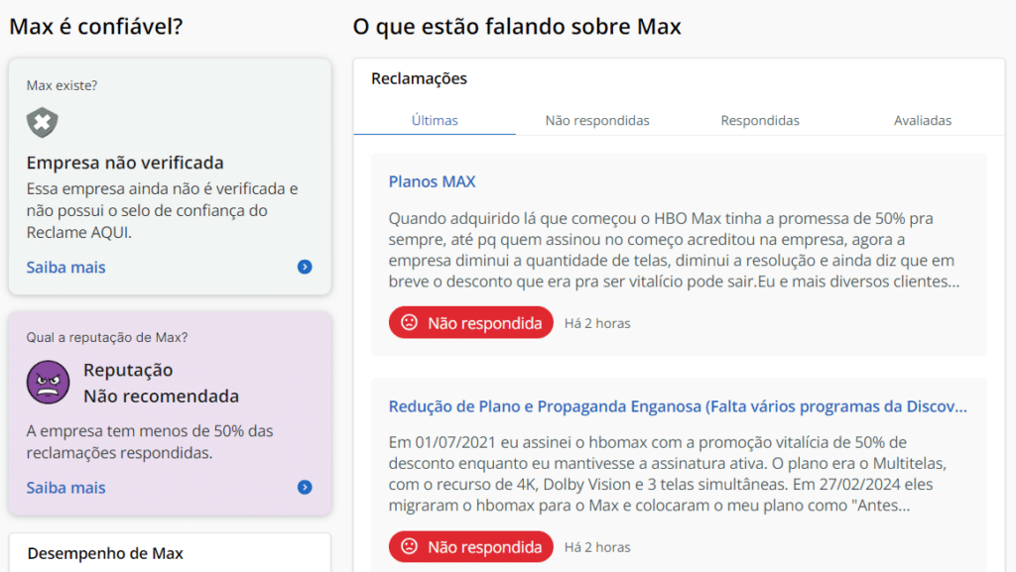Select the Respondidas tab
Screen dimensions: 1016x572
(x=760, y=120)
